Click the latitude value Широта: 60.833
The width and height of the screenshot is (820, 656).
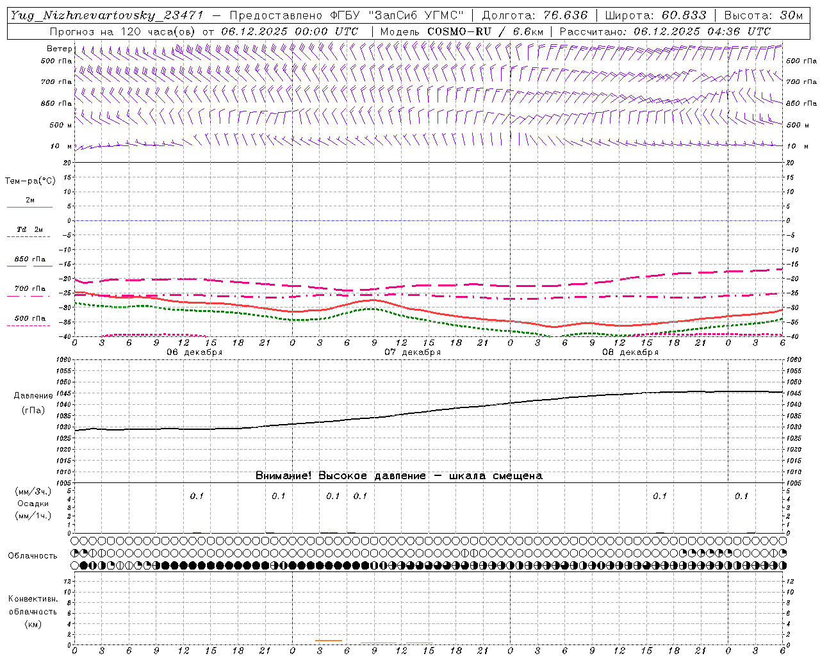coord(655,15)
